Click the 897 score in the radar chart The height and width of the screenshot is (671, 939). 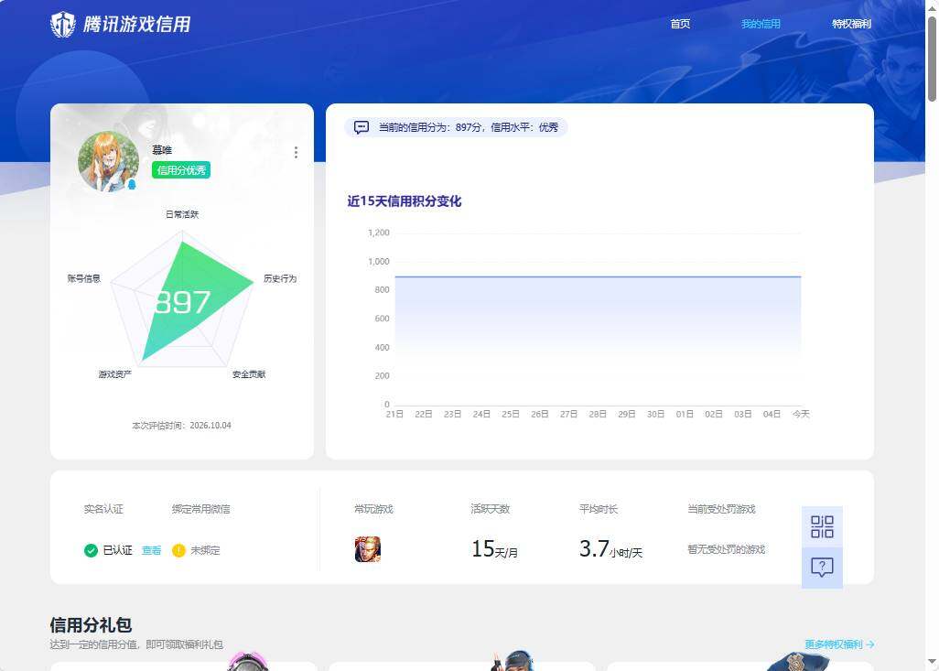182,302
